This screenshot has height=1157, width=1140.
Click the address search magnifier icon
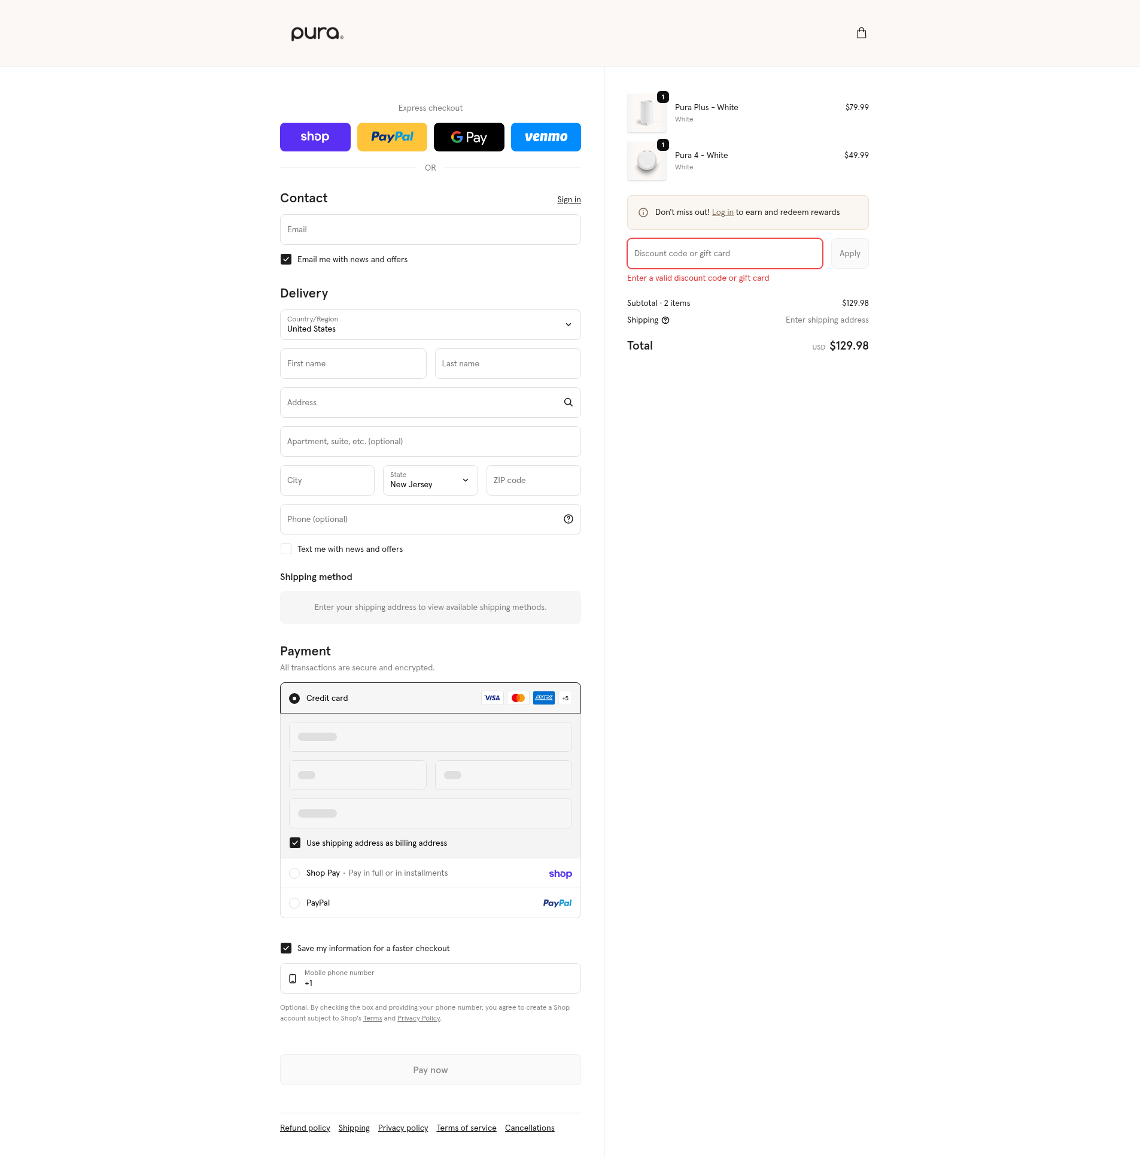(x=567, y=402)
